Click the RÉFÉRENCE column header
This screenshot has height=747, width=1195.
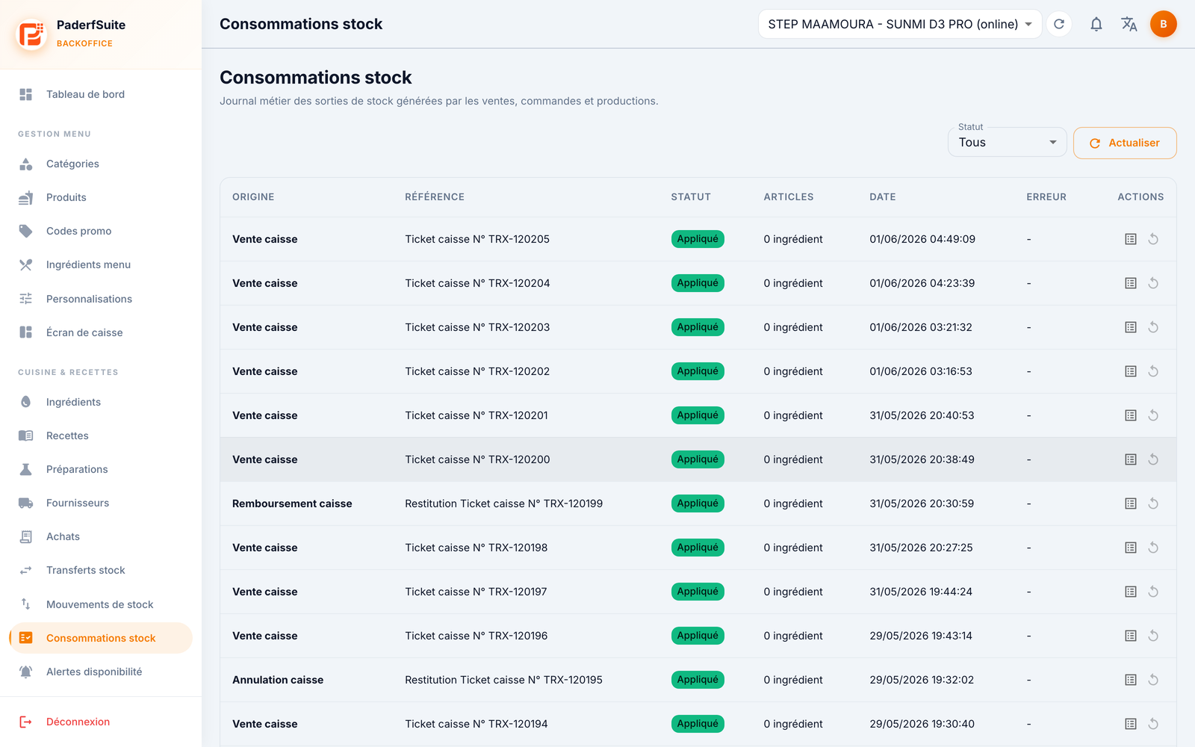[435, 197]
